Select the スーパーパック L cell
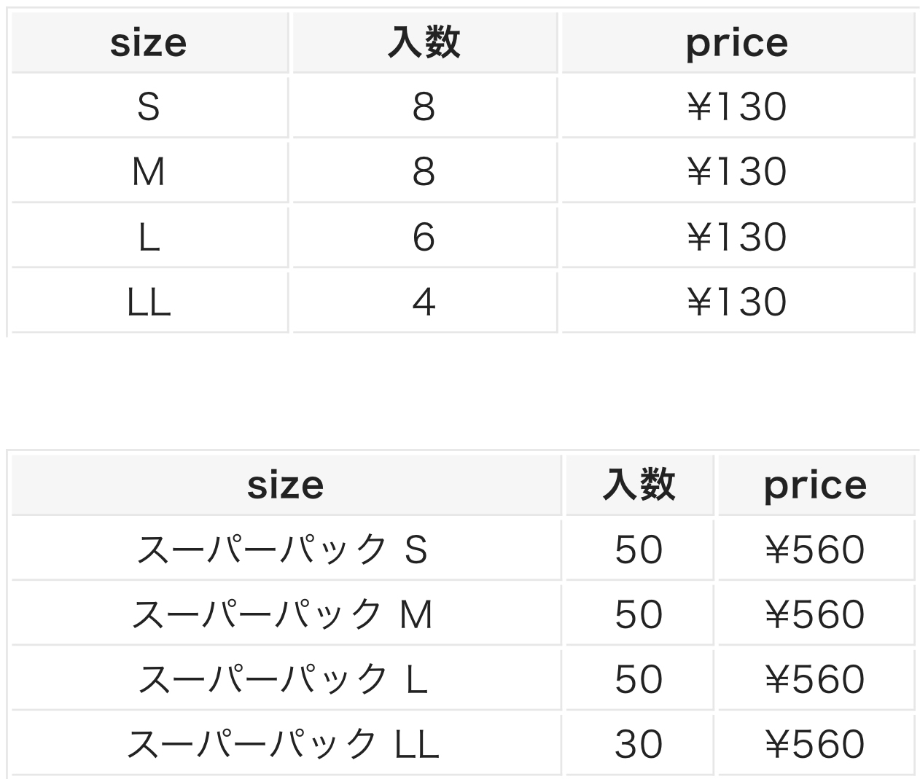The height and width of the screenshot is (779, 920). (283, 679)
